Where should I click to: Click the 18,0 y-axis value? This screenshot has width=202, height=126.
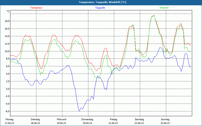click(7, 21)
